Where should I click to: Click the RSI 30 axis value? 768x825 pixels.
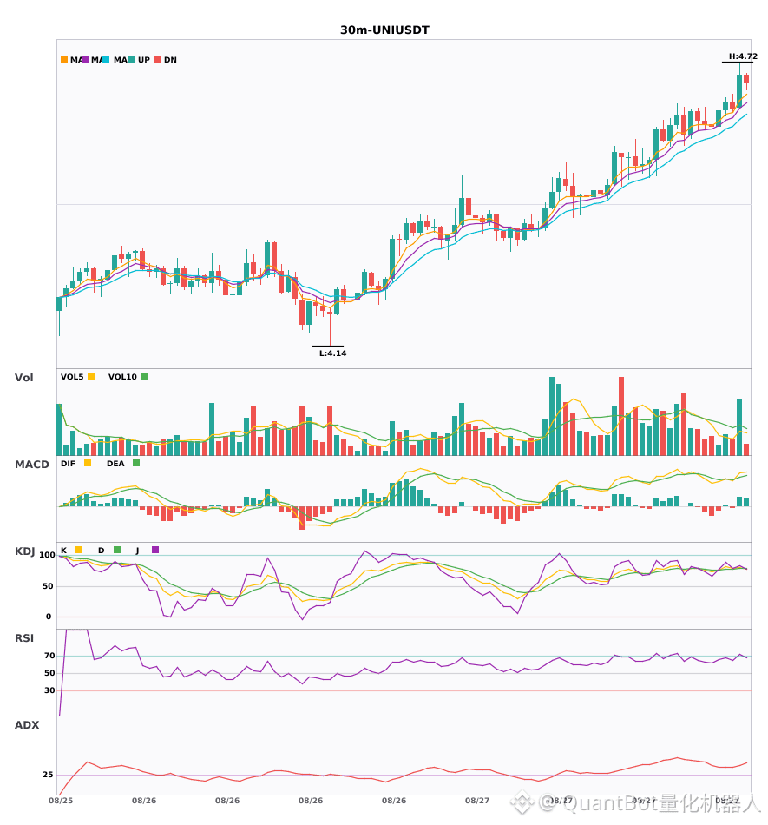coord(49,690)
